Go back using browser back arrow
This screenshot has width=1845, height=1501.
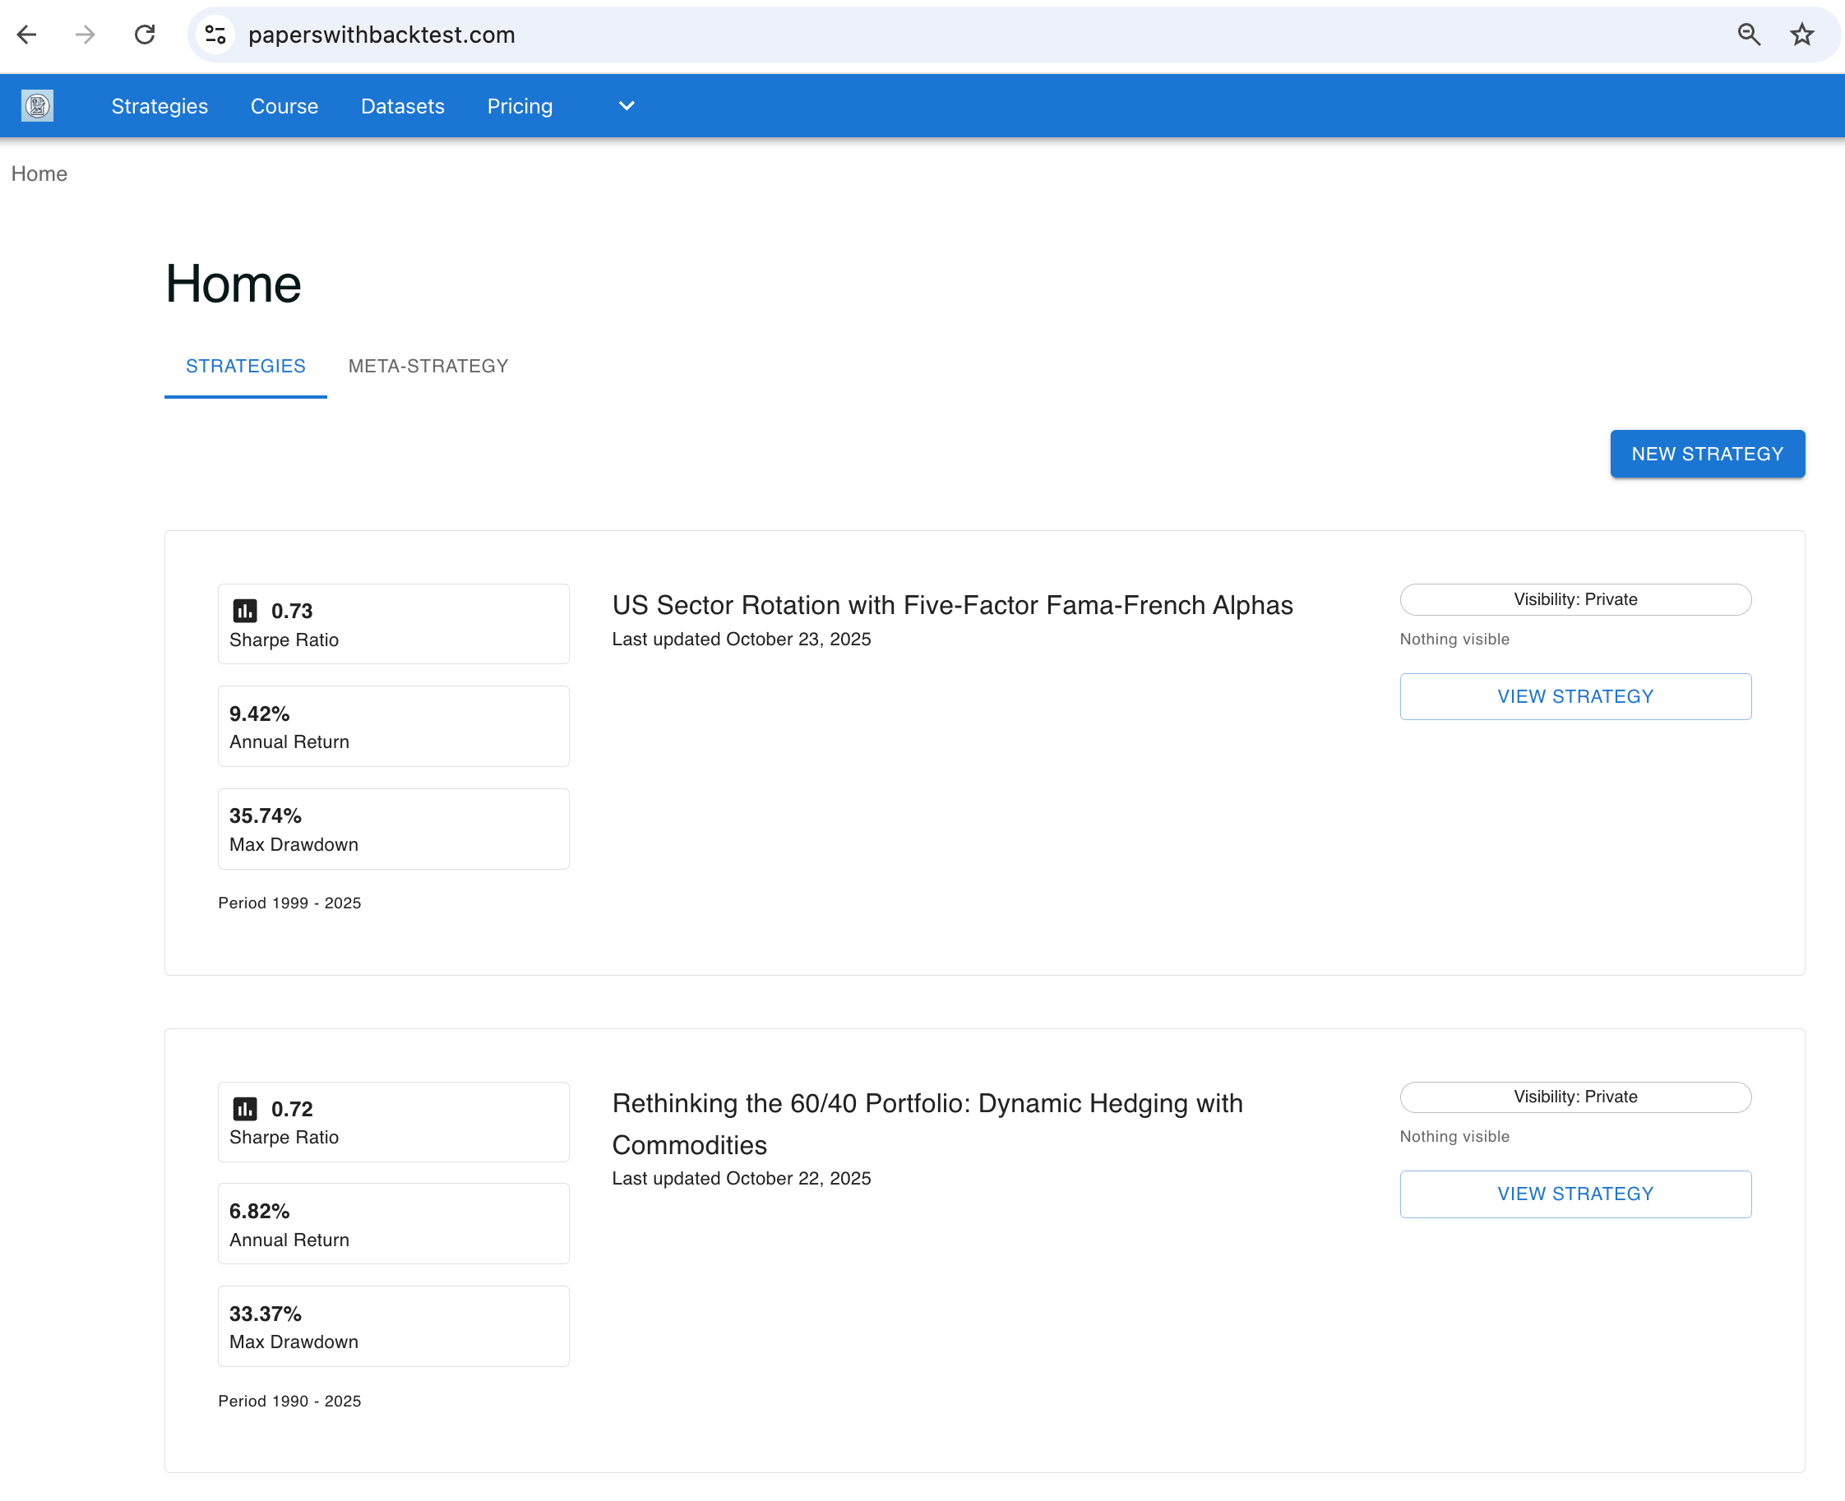[27, 35]
